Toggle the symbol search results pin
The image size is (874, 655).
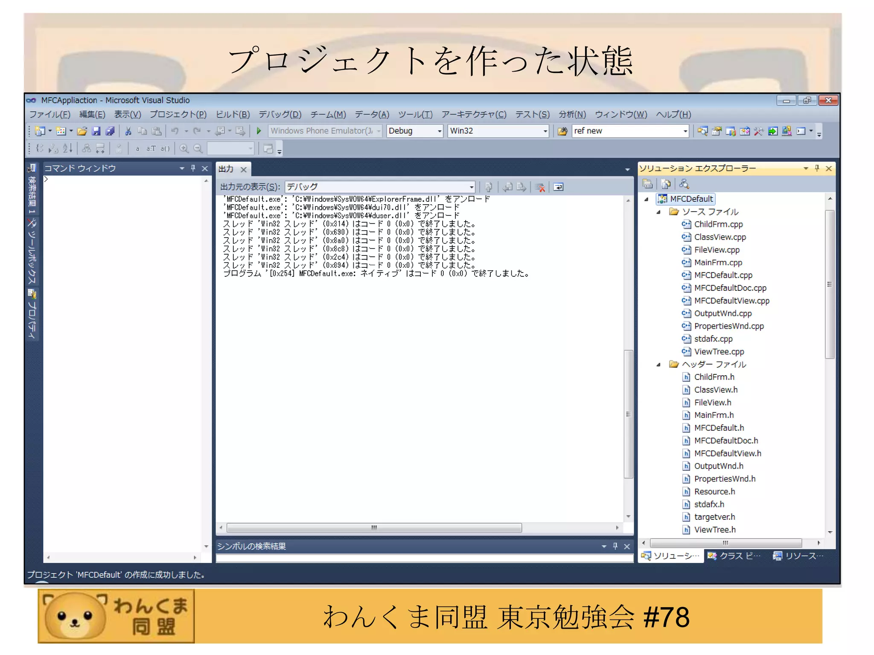615,546
